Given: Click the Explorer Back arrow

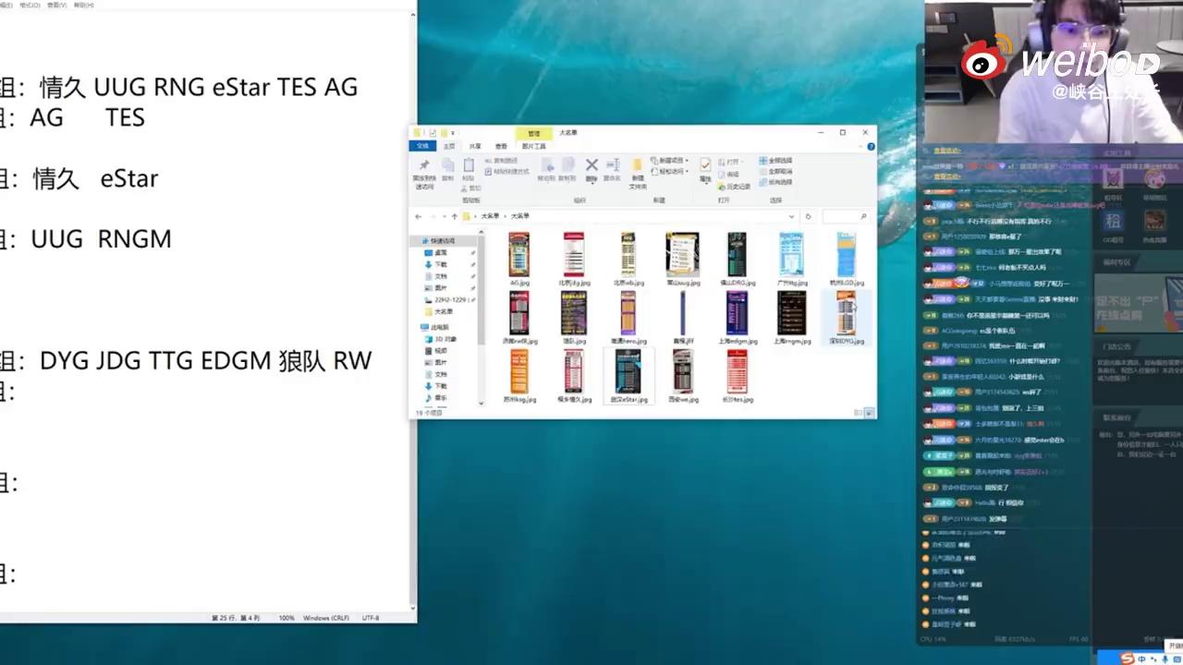Looking at the screenshot, I should point(418,216).
